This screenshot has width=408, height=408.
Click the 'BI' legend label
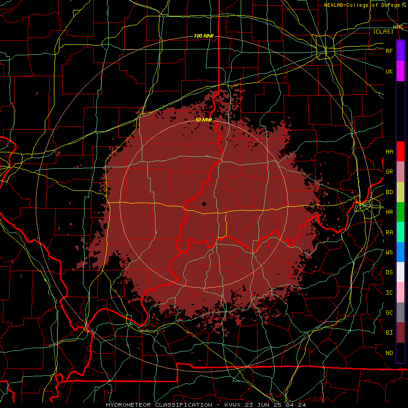click(x=389, y=333)
